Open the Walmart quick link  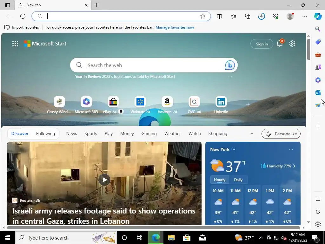pos(140,105)
